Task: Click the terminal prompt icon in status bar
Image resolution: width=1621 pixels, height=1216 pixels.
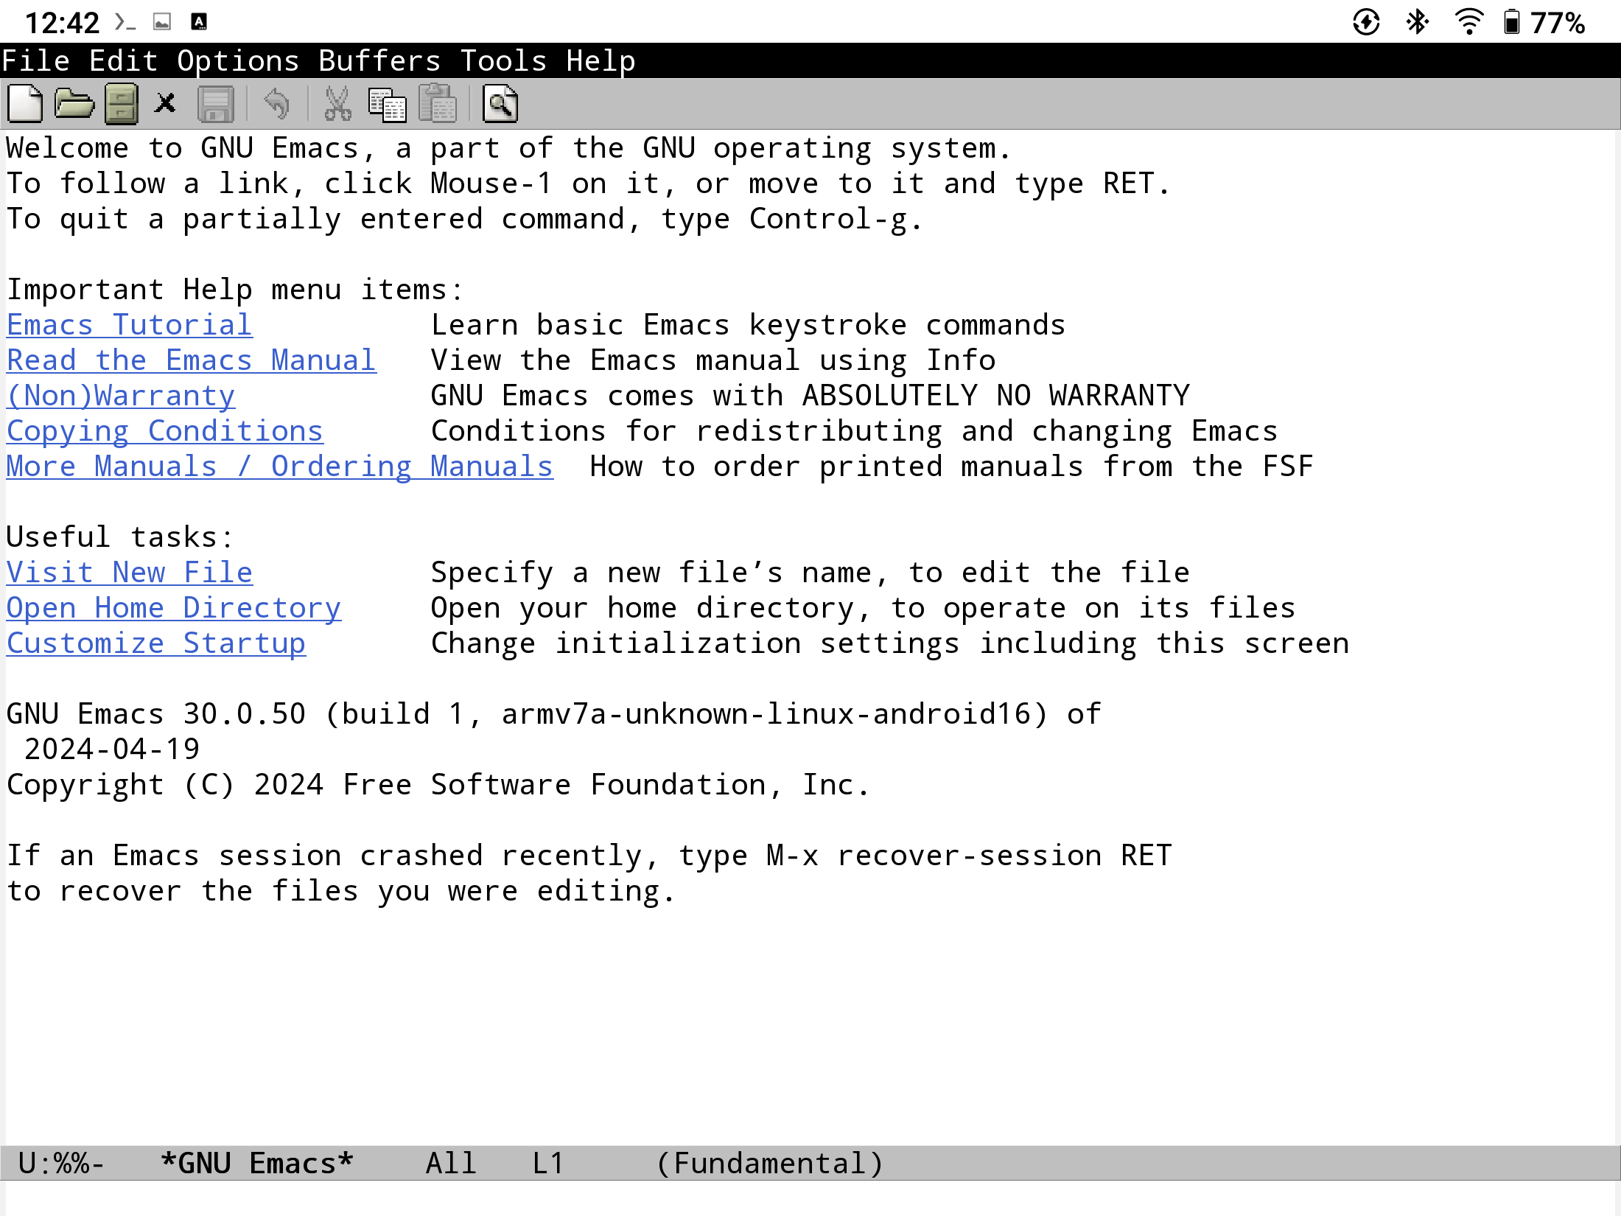Action: click(x=125, y=22)
